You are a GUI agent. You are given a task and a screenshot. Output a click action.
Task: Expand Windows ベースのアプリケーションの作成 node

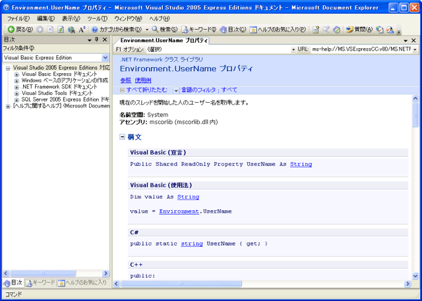point(16,81)
